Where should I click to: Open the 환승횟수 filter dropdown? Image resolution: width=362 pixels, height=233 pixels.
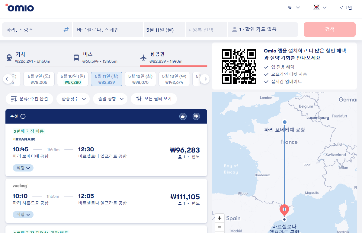(x=73, y=99)
